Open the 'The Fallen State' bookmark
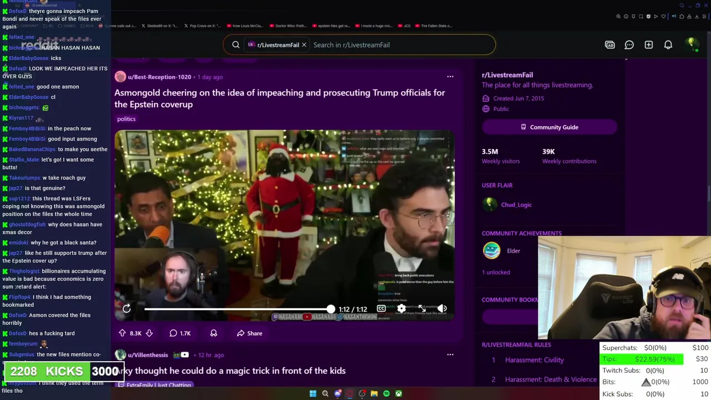711x400 pixels. 434,26
